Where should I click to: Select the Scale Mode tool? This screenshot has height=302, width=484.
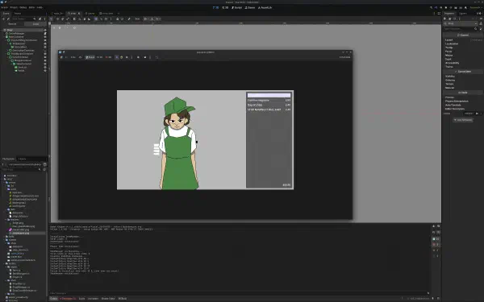point(68,19)
